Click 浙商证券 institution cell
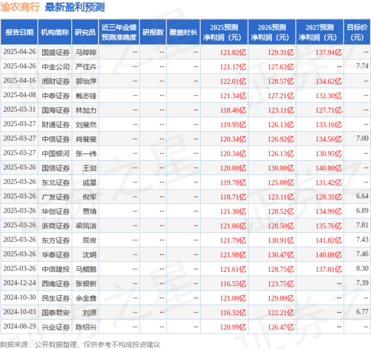371x349 pixels. point(56,226)
